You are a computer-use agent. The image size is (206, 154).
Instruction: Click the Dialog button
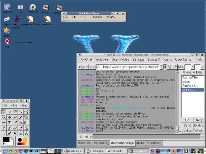pyautogui.click(x=199, y=125)
